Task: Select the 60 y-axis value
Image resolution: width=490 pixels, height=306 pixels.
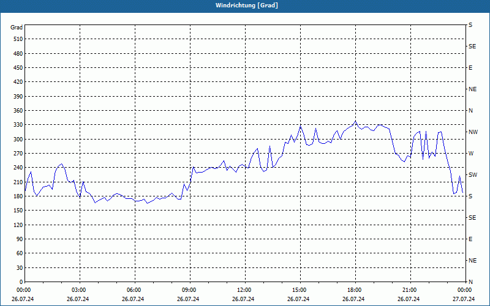Action: 19,253
